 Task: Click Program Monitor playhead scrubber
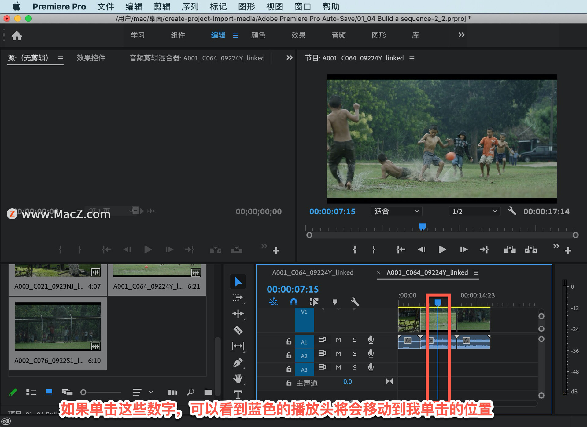click(422, 227)
